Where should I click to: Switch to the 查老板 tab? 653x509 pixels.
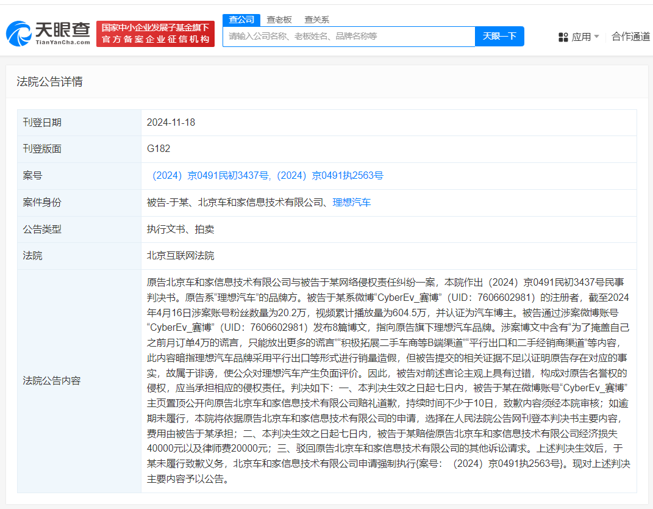coord(279,20)
